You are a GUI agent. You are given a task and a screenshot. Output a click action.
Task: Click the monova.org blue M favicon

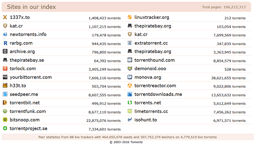tap(130, 77)
